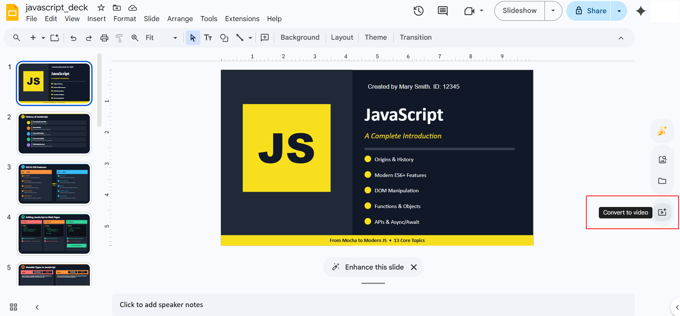Screen dimensions: 680x316
Task: Open the Edit menu
Action: (x=51, y=19)
